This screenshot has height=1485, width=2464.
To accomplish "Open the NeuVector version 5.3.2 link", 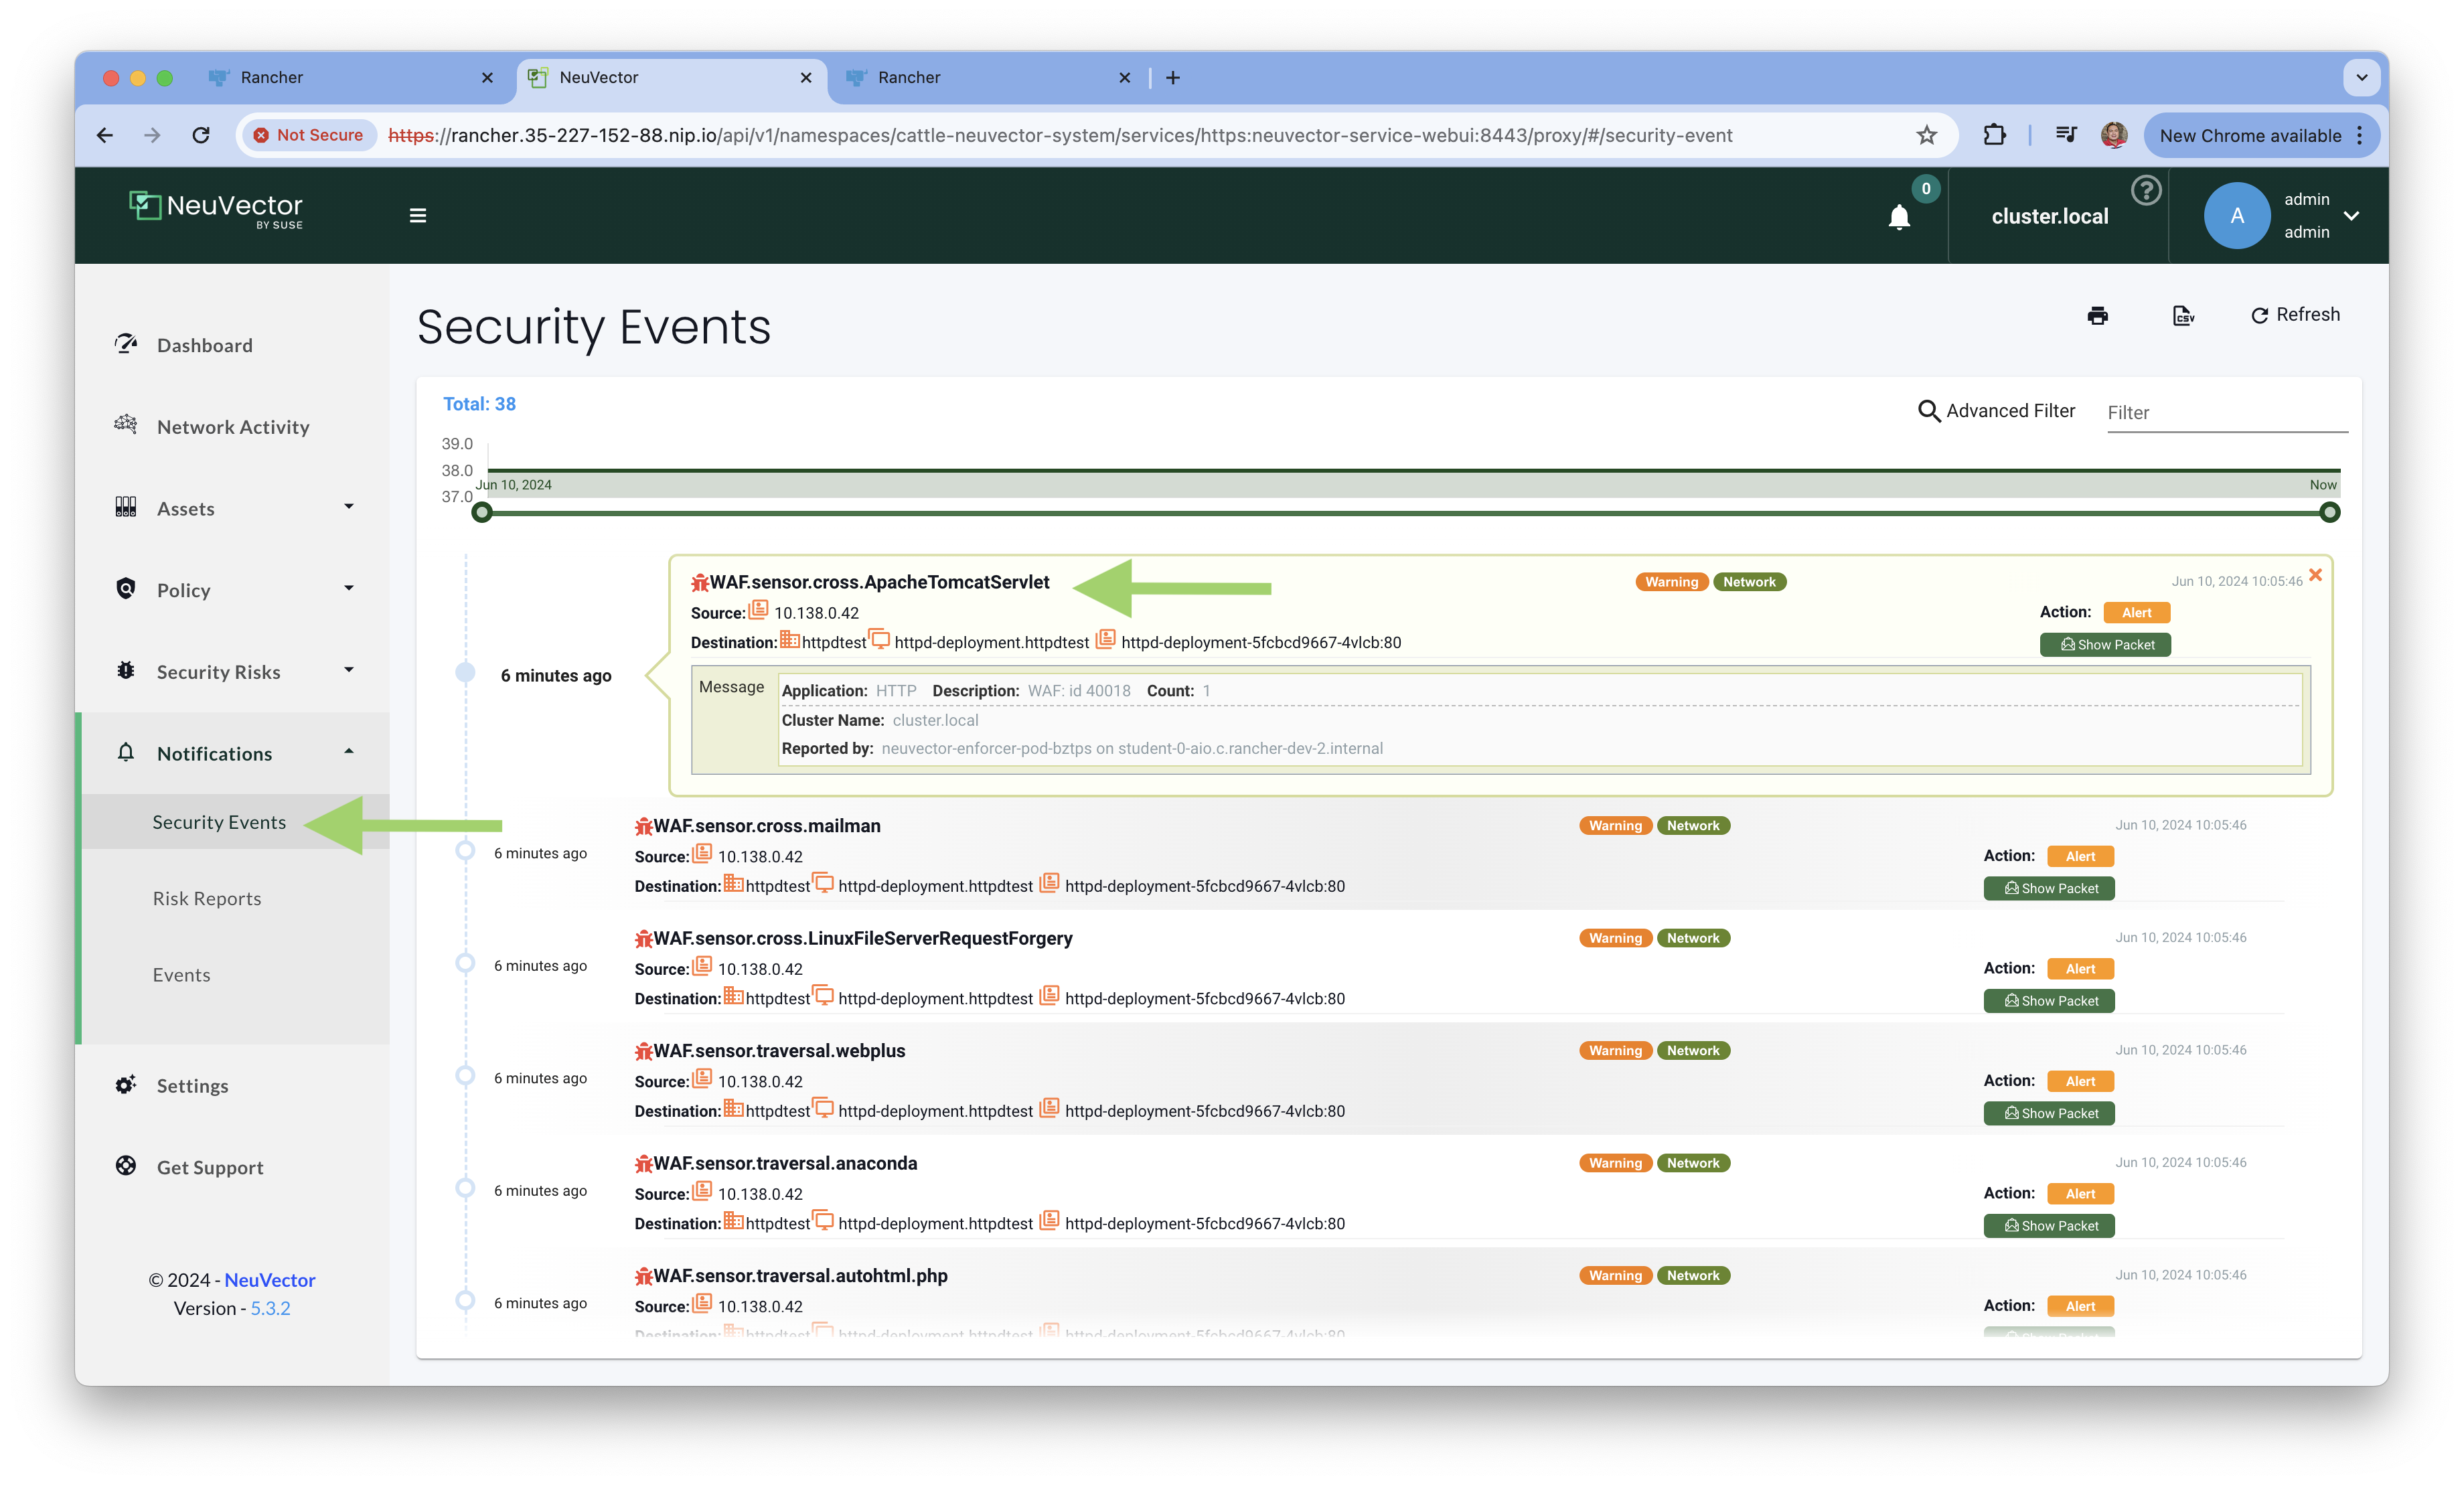I will click(x=270, y=1308).
